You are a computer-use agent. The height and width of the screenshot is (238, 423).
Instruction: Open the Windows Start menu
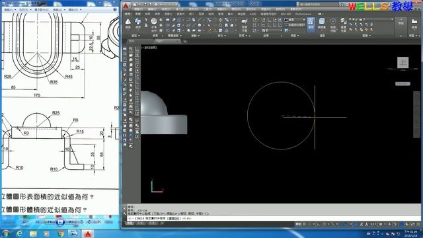(x=6, y=233)
